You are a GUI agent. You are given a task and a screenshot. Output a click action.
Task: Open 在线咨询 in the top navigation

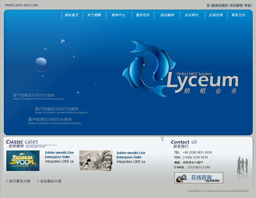[216, 15]
